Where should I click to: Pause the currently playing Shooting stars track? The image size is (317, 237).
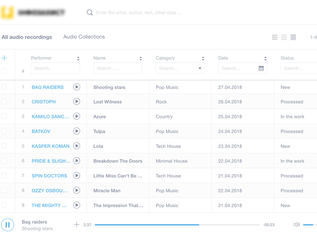(x=7, y=224)
